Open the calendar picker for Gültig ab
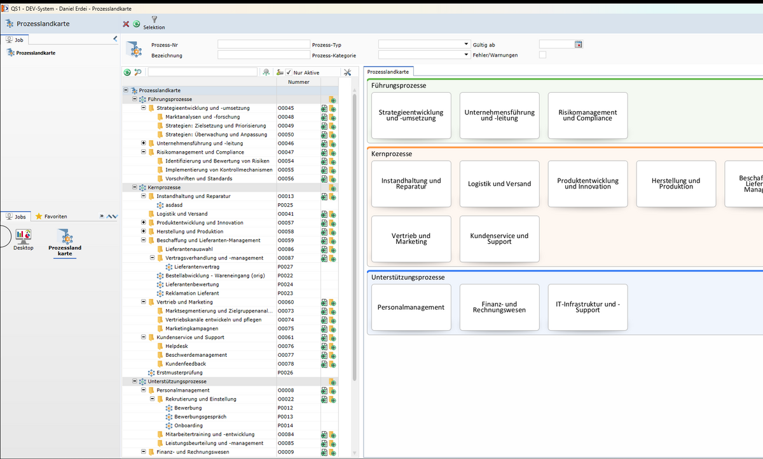 [578, 44]
